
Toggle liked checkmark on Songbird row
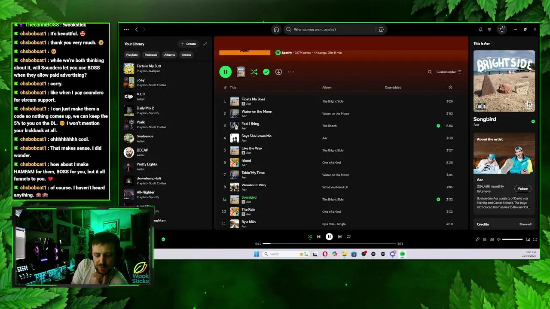(x=438, y=200)
